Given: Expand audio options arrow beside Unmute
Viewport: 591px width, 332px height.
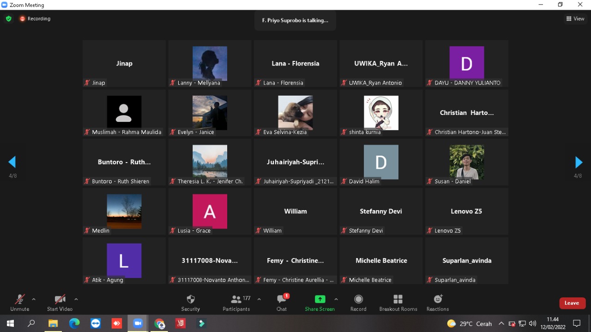Looking at the screenshot, I should [34, 299].
